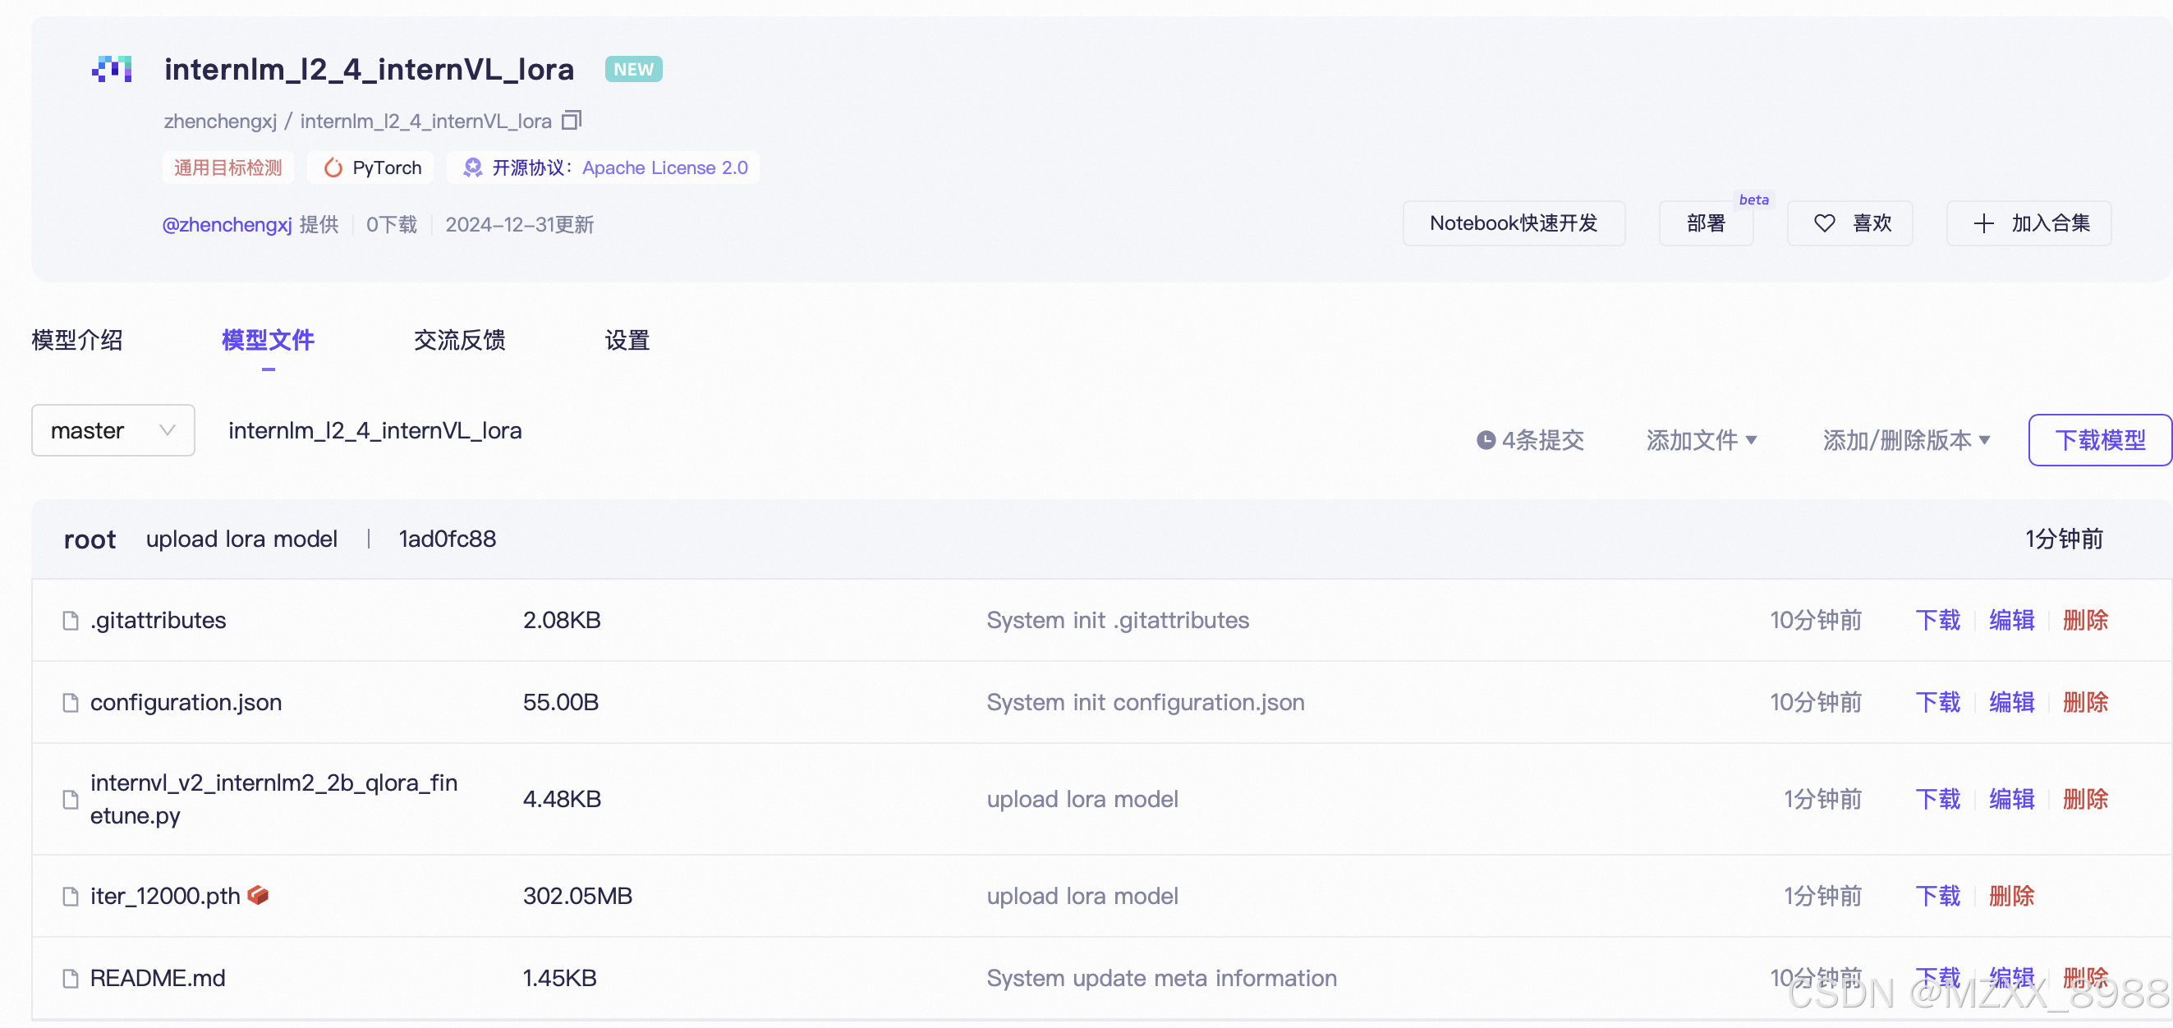Switch to the 交流反馈 tab
The image size is (2173, 1028).
click(459, 340)
